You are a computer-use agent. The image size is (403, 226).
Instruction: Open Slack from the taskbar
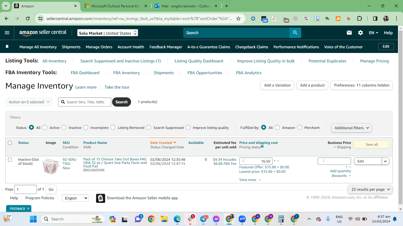click(190, 219)
